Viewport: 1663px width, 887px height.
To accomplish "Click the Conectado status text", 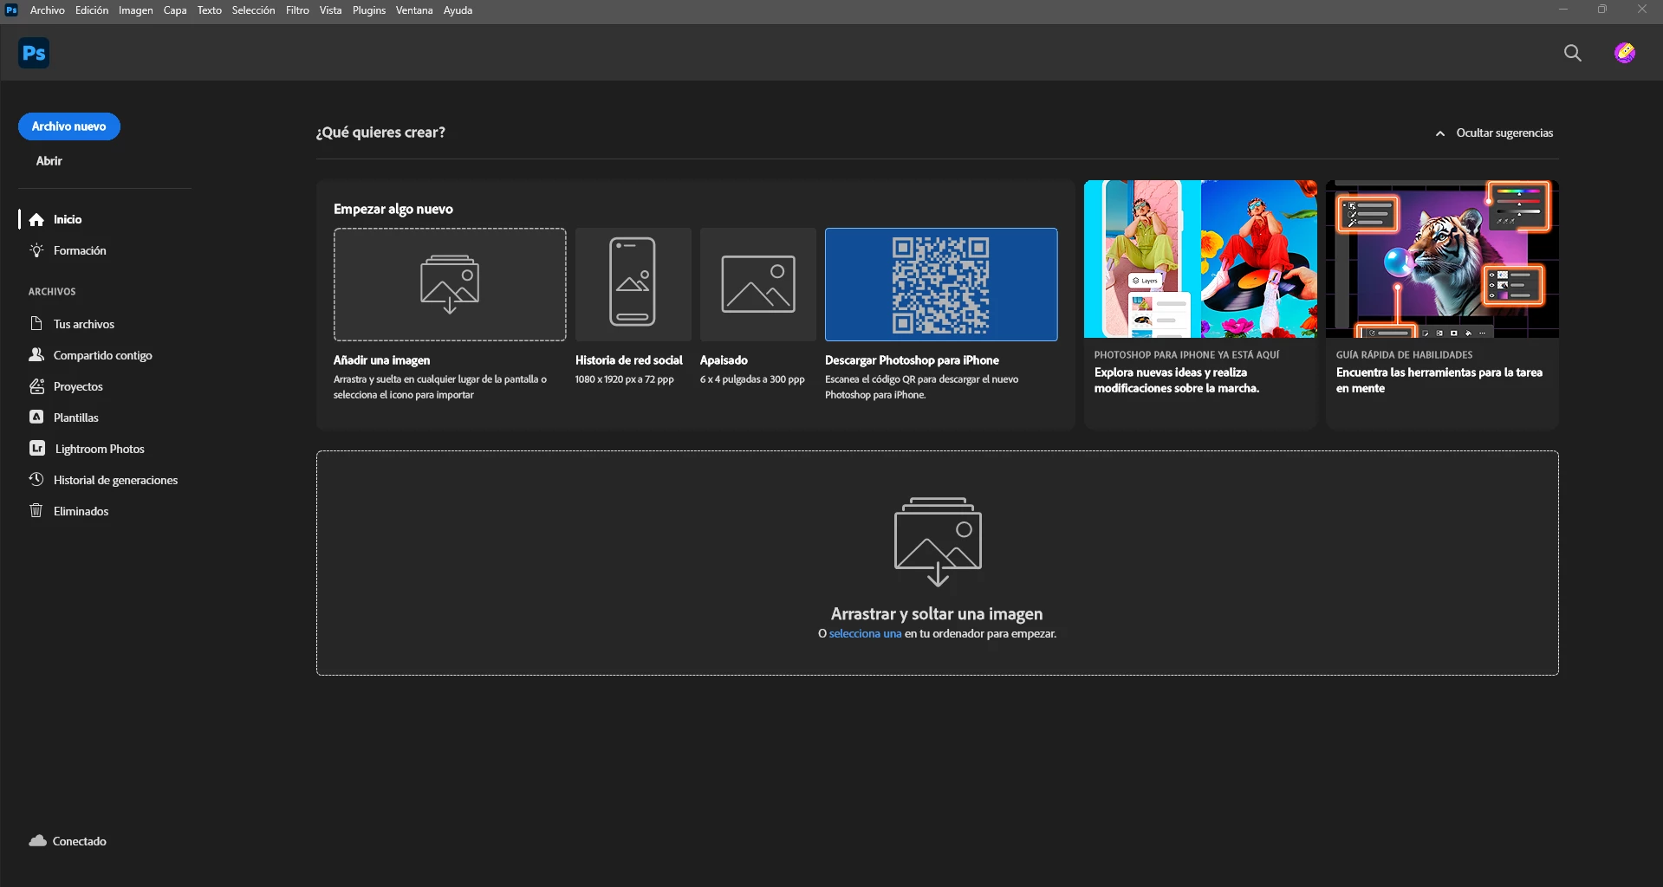I will [x=80, y=841].
